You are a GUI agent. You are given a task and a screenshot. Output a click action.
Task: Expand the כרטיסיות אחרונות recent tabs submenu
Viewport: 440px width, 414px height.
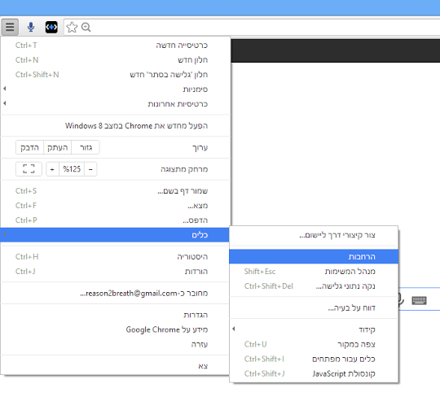[115, 103]
